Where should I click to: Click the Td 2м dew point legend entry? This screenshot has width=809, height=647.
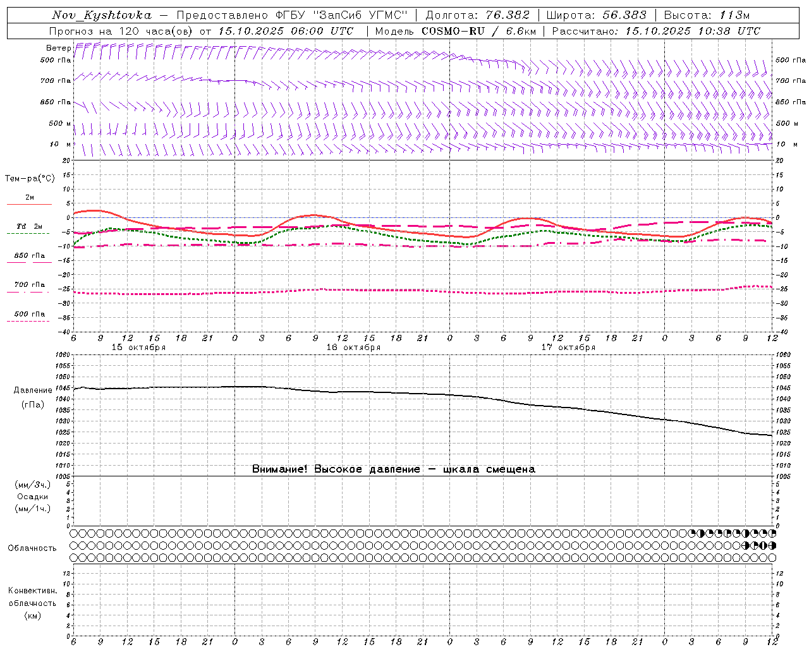30,226
